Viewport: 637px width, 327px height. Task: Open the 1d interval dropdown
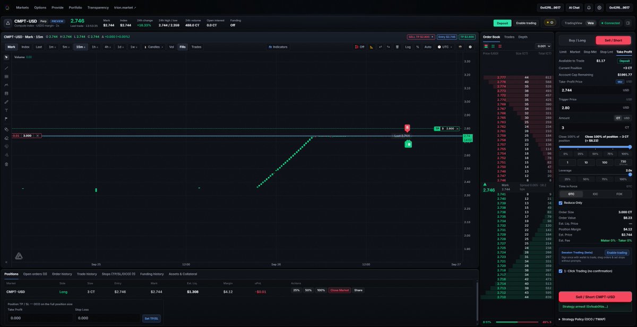pos(121,47)
